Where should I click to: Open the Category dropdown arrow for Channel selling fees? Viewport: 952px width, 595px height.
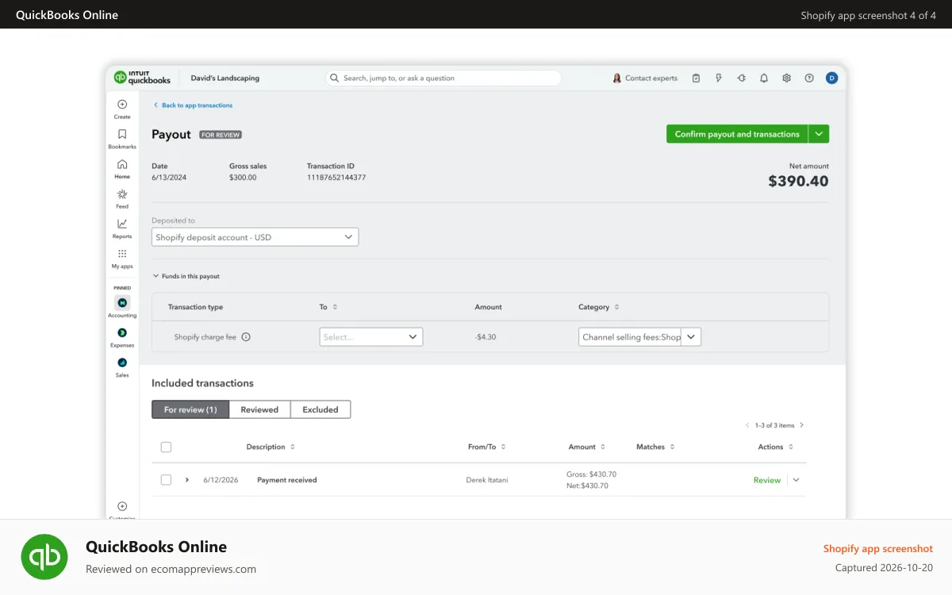click(x=691, y=337)
